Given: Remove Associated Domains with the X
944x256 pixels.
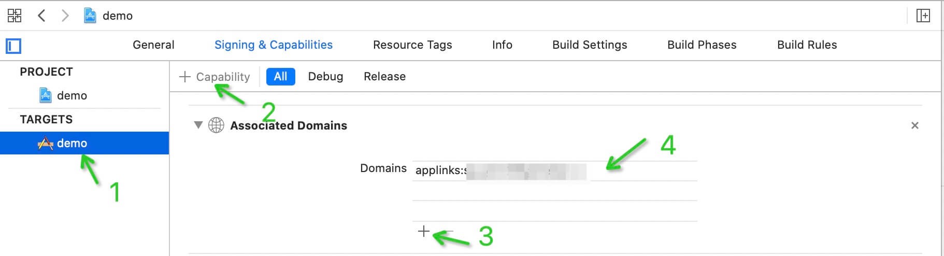Looking at the screenshot, I should pyautogui.click(x=915, y=125).
